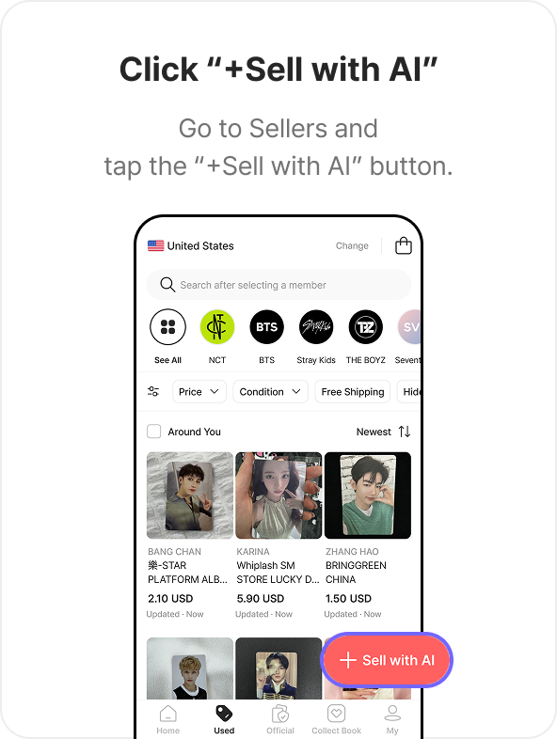Choose the Stray Kids group icon
557x739 pixels.
(x=316, y=326)
